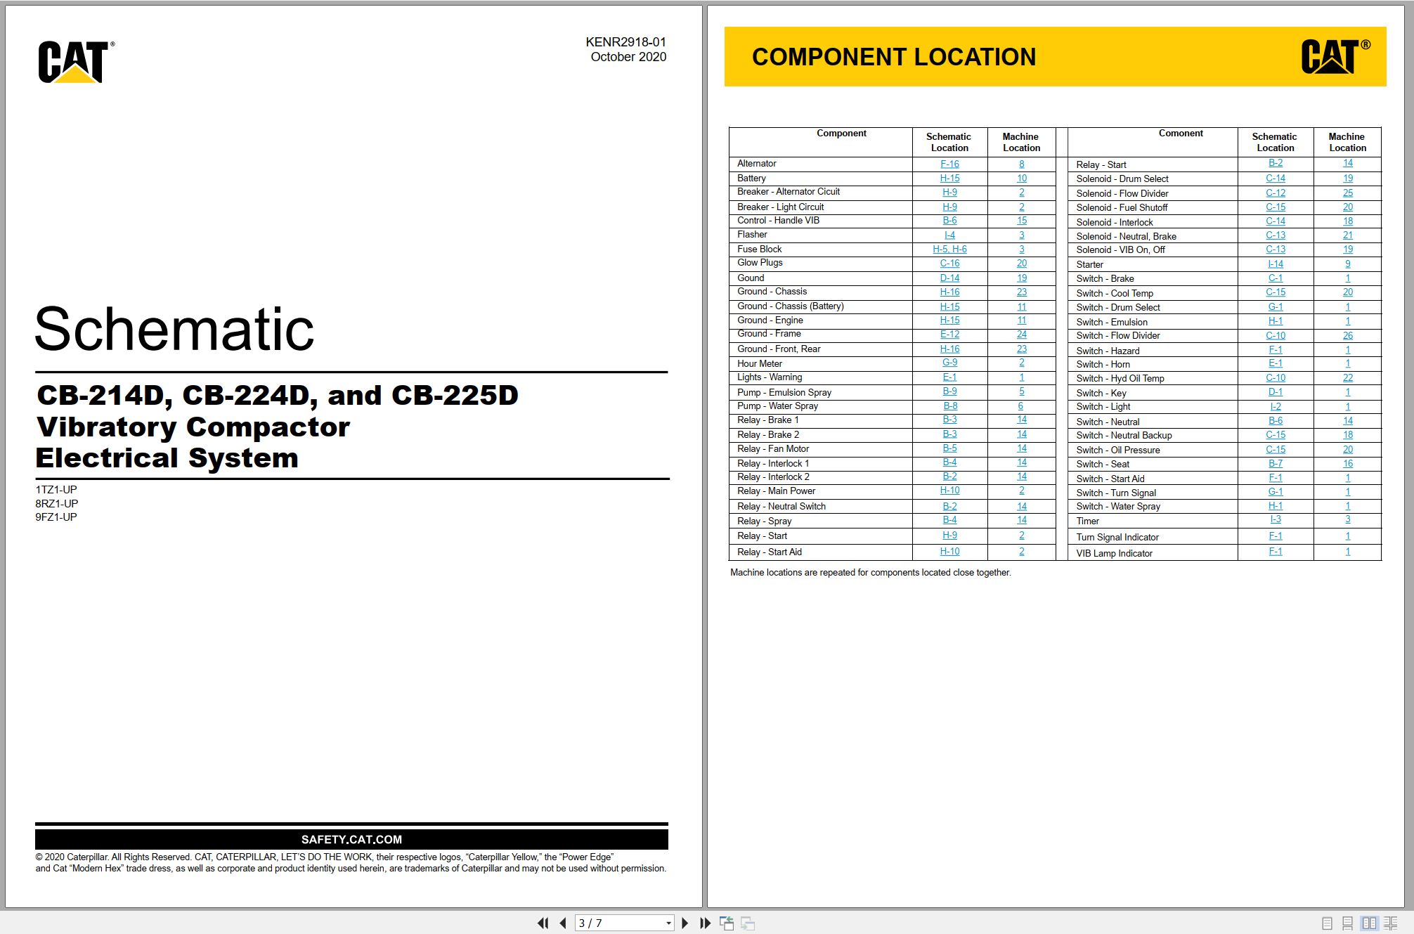Go to the first page

[x=543, y=923]
